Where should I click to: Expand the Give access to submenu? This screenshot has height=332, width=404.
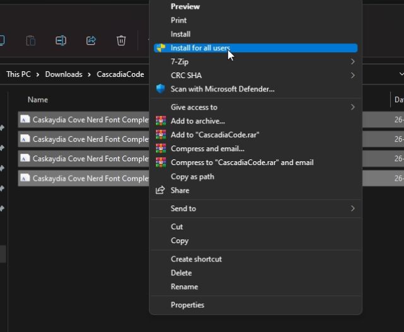tap(352, 107)
